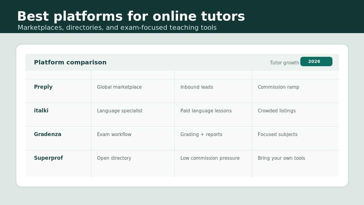Click the 'Open directory' cell
Viewport: 364px width, 205px height.
[x=114, y=158]
